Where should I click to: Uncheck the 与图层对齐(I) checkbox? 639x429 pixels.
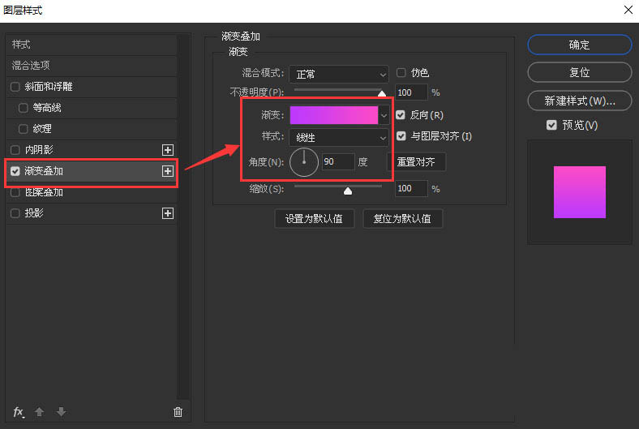tap(401, 136)
